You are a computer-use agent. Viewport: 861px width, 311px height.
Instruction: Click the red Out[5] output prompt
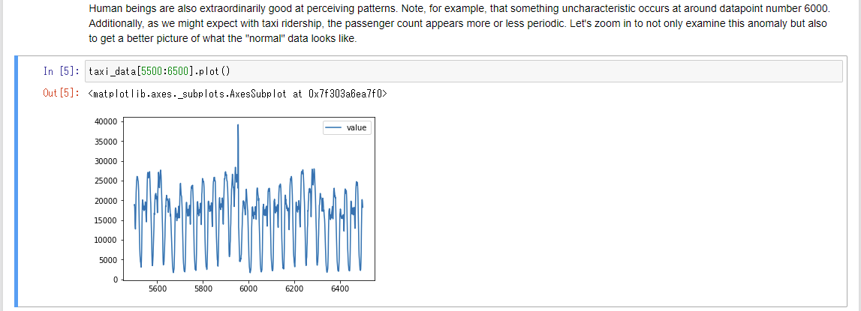[62, 93]
